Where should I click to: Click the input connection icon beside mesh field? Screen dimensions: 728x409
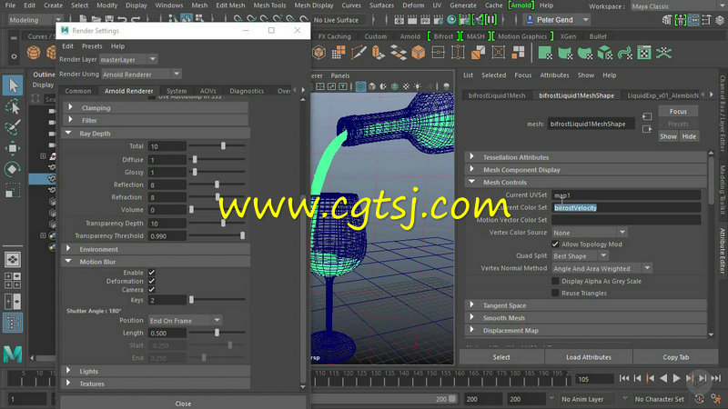pos(647,116)
